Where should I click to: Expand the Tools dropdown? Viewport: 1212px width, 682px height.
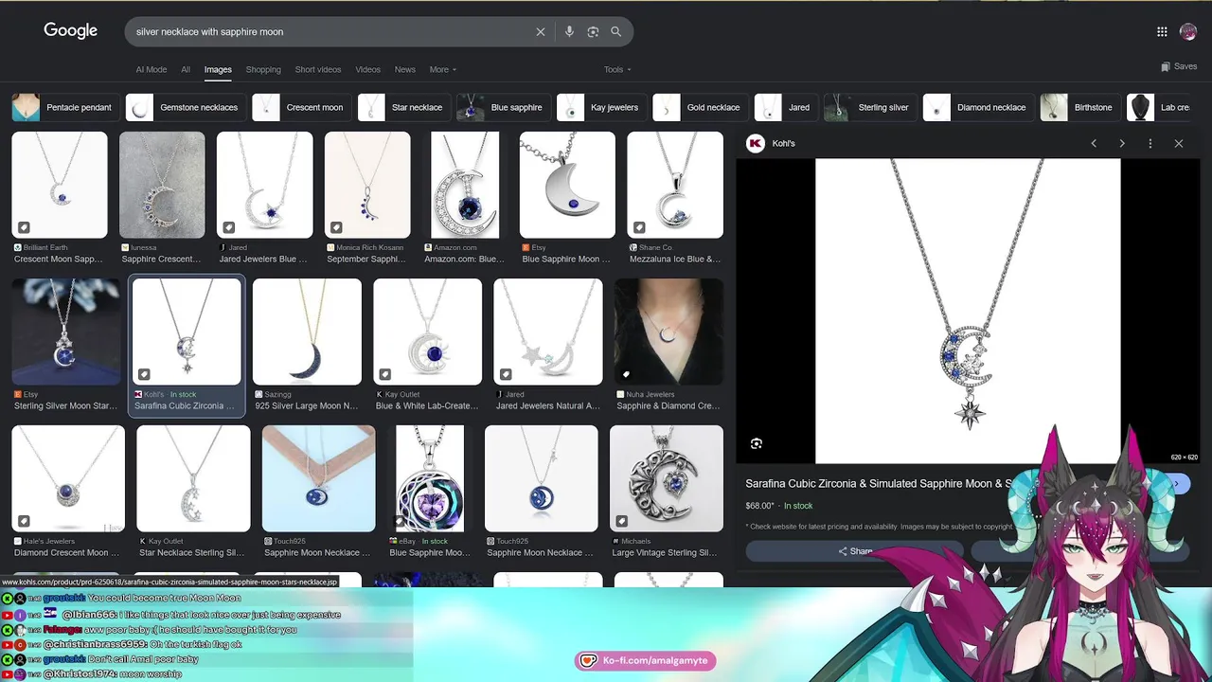click(x=617, y=69)
